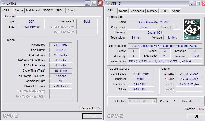Click Ext. Model value 23
The width and height of the screenshot is (205, 121).
(165, 56)
